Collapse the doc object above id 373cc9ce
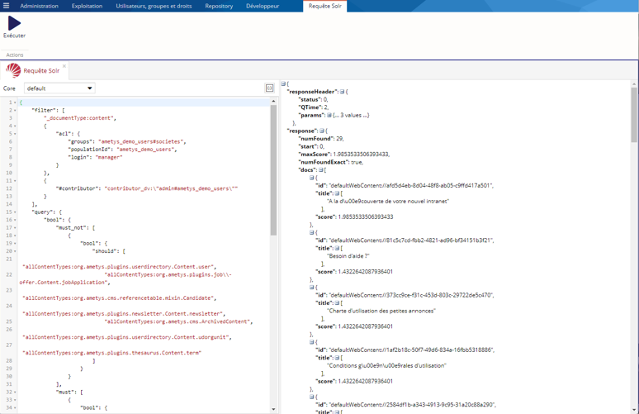Image resolution: width=639 pixels, height=414 pixels. [x=312, y=288]
